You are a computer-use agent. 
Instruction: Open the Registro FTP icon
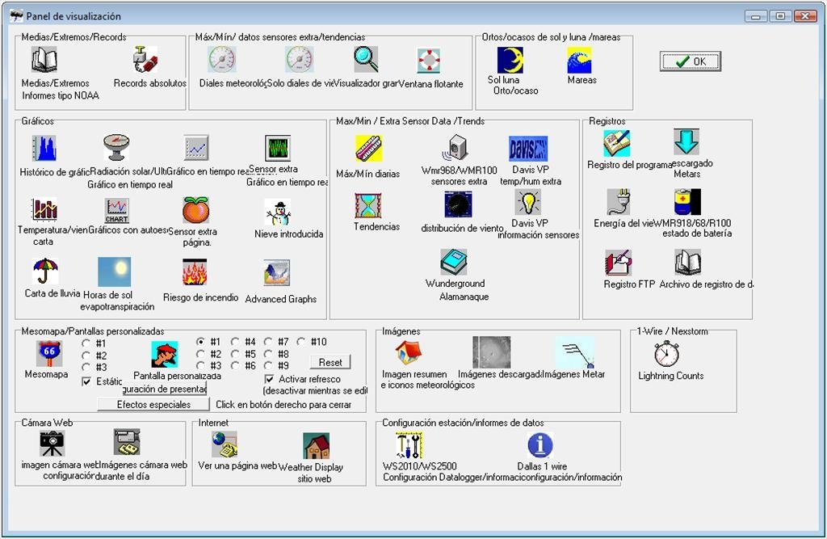point(619,263)
